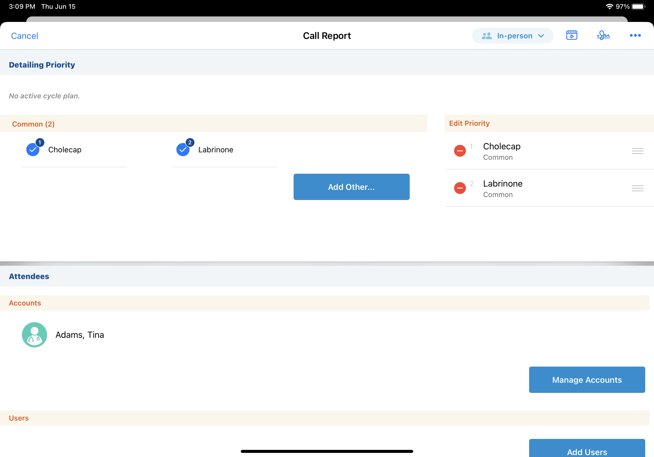Uncheck the Cholecap product checkbox
This screenshot has height=457, width=654.
click(33, 150)
